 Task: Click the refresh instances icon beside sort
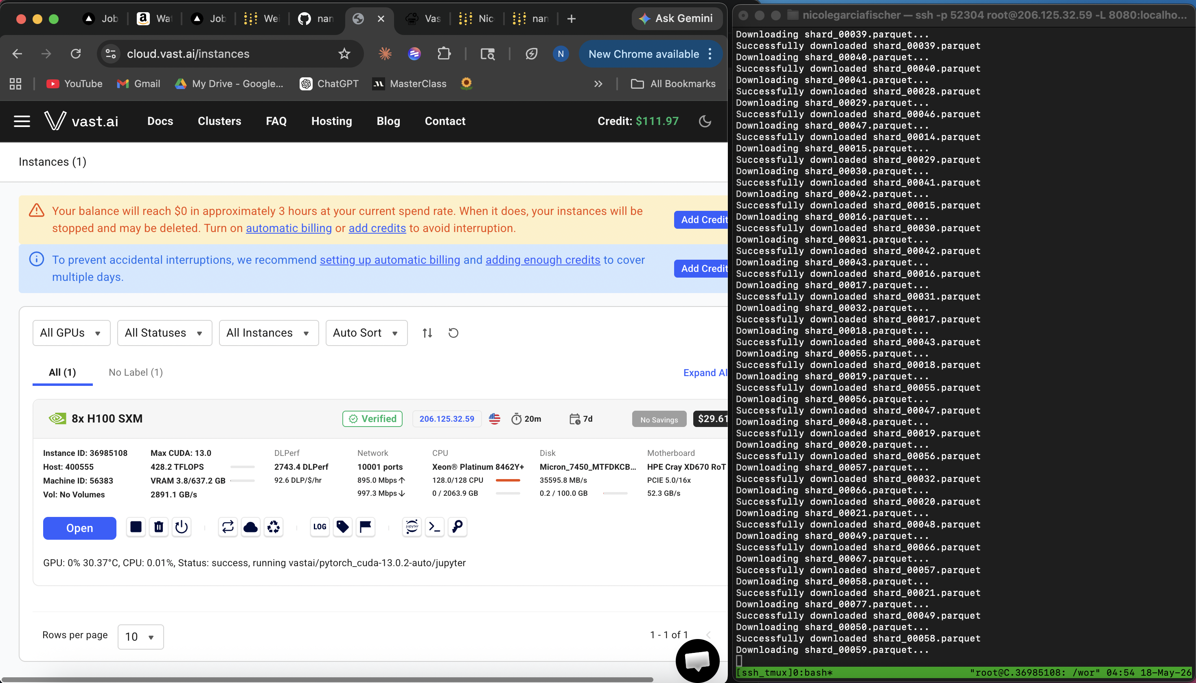coord(453,333)
